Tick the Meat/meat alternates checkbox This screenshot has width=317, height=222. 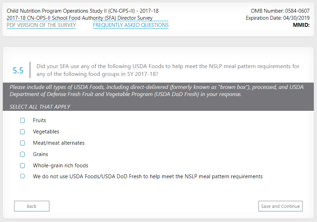click(23, 143)
